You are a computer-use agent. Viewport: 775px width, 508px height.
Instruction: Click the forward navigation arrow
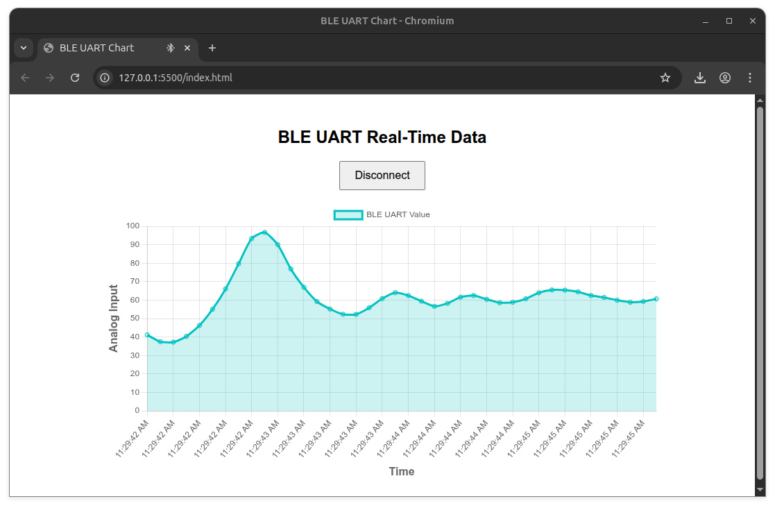tap(50, 78)
